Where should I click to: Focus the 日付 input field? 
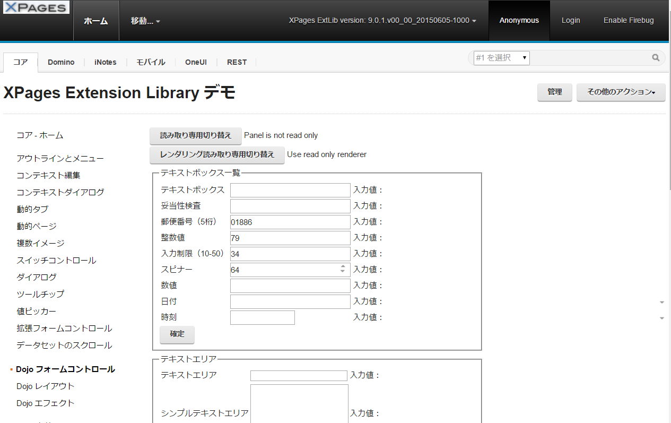tap(290, 301)
